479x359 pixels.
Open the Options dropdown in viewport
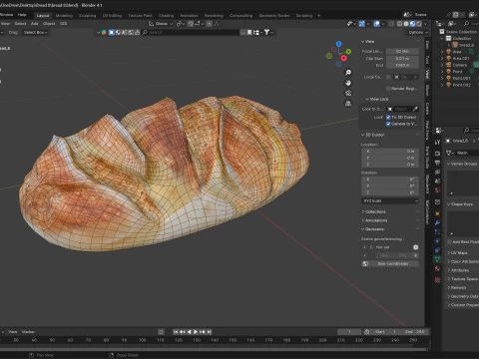click(417, 32)
